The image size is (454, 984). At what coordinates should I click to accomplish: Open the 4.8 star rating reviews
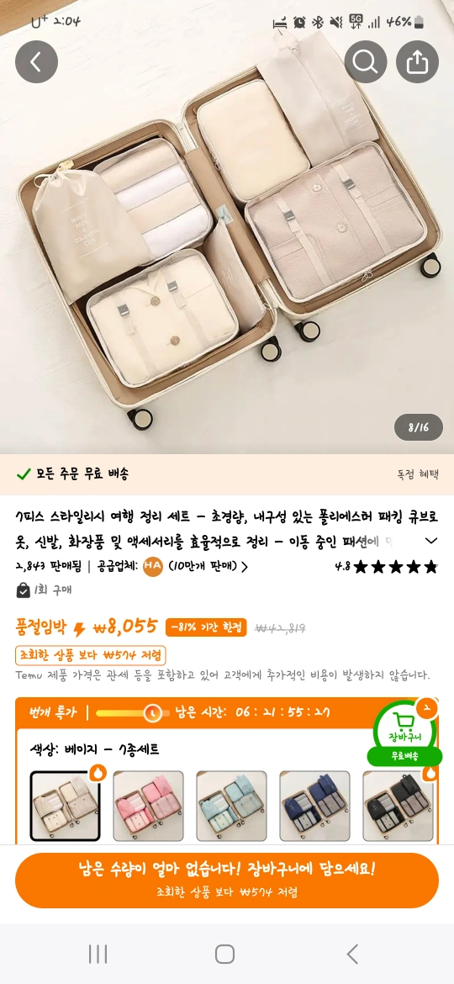[x=386, y=568]
